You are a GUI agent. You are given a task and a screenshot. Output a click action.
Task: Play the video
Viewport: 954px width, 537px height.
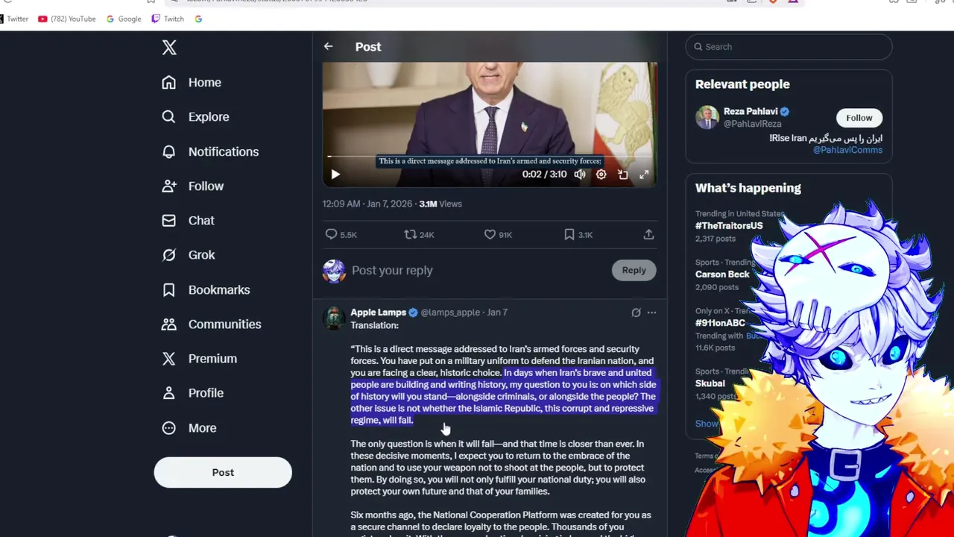tap(335, 175)
